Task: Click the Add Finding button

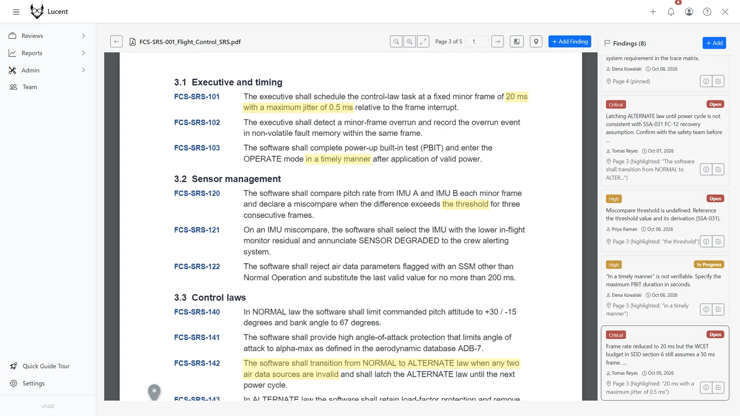Action: point(570,42)
